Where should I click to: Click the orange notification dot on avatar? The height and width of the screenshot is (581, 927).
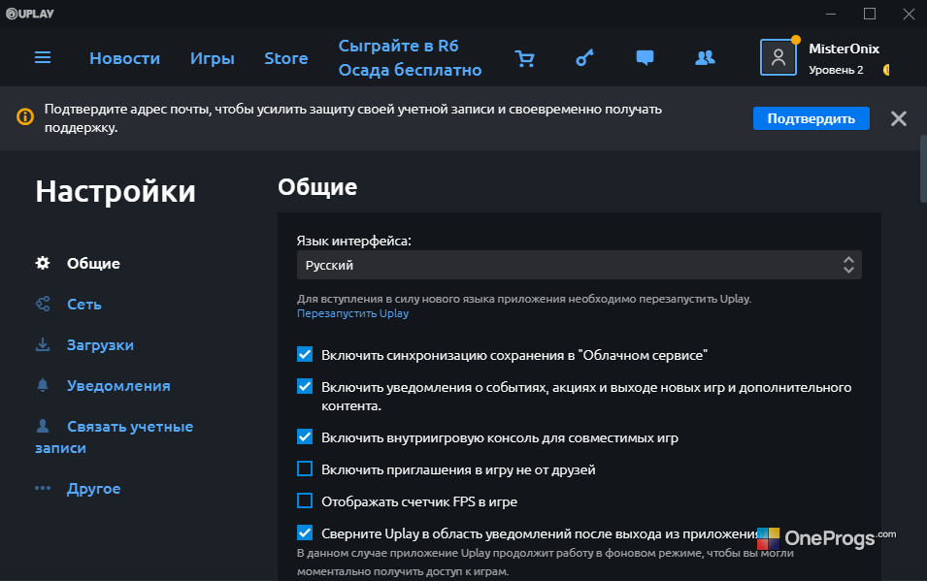point(796,40)
